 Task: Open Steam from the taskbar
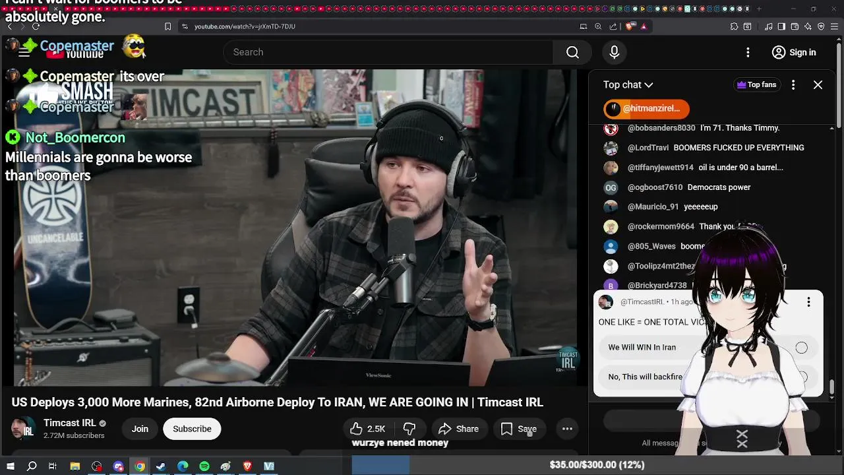point(160,466)
